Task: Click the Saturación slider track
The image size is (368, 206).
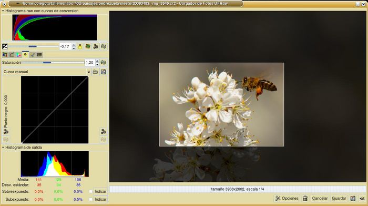Action: pyautogui.click(x=53, y=62)
